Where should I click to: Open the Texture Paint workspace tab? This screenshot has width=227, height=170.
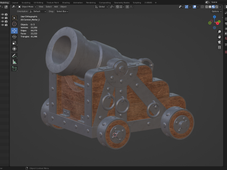tap(52, 2)
